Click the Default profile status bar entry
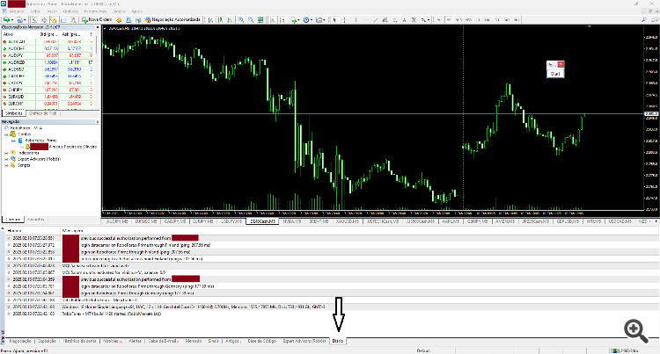 pyautogui.click(x=423, y=350)
